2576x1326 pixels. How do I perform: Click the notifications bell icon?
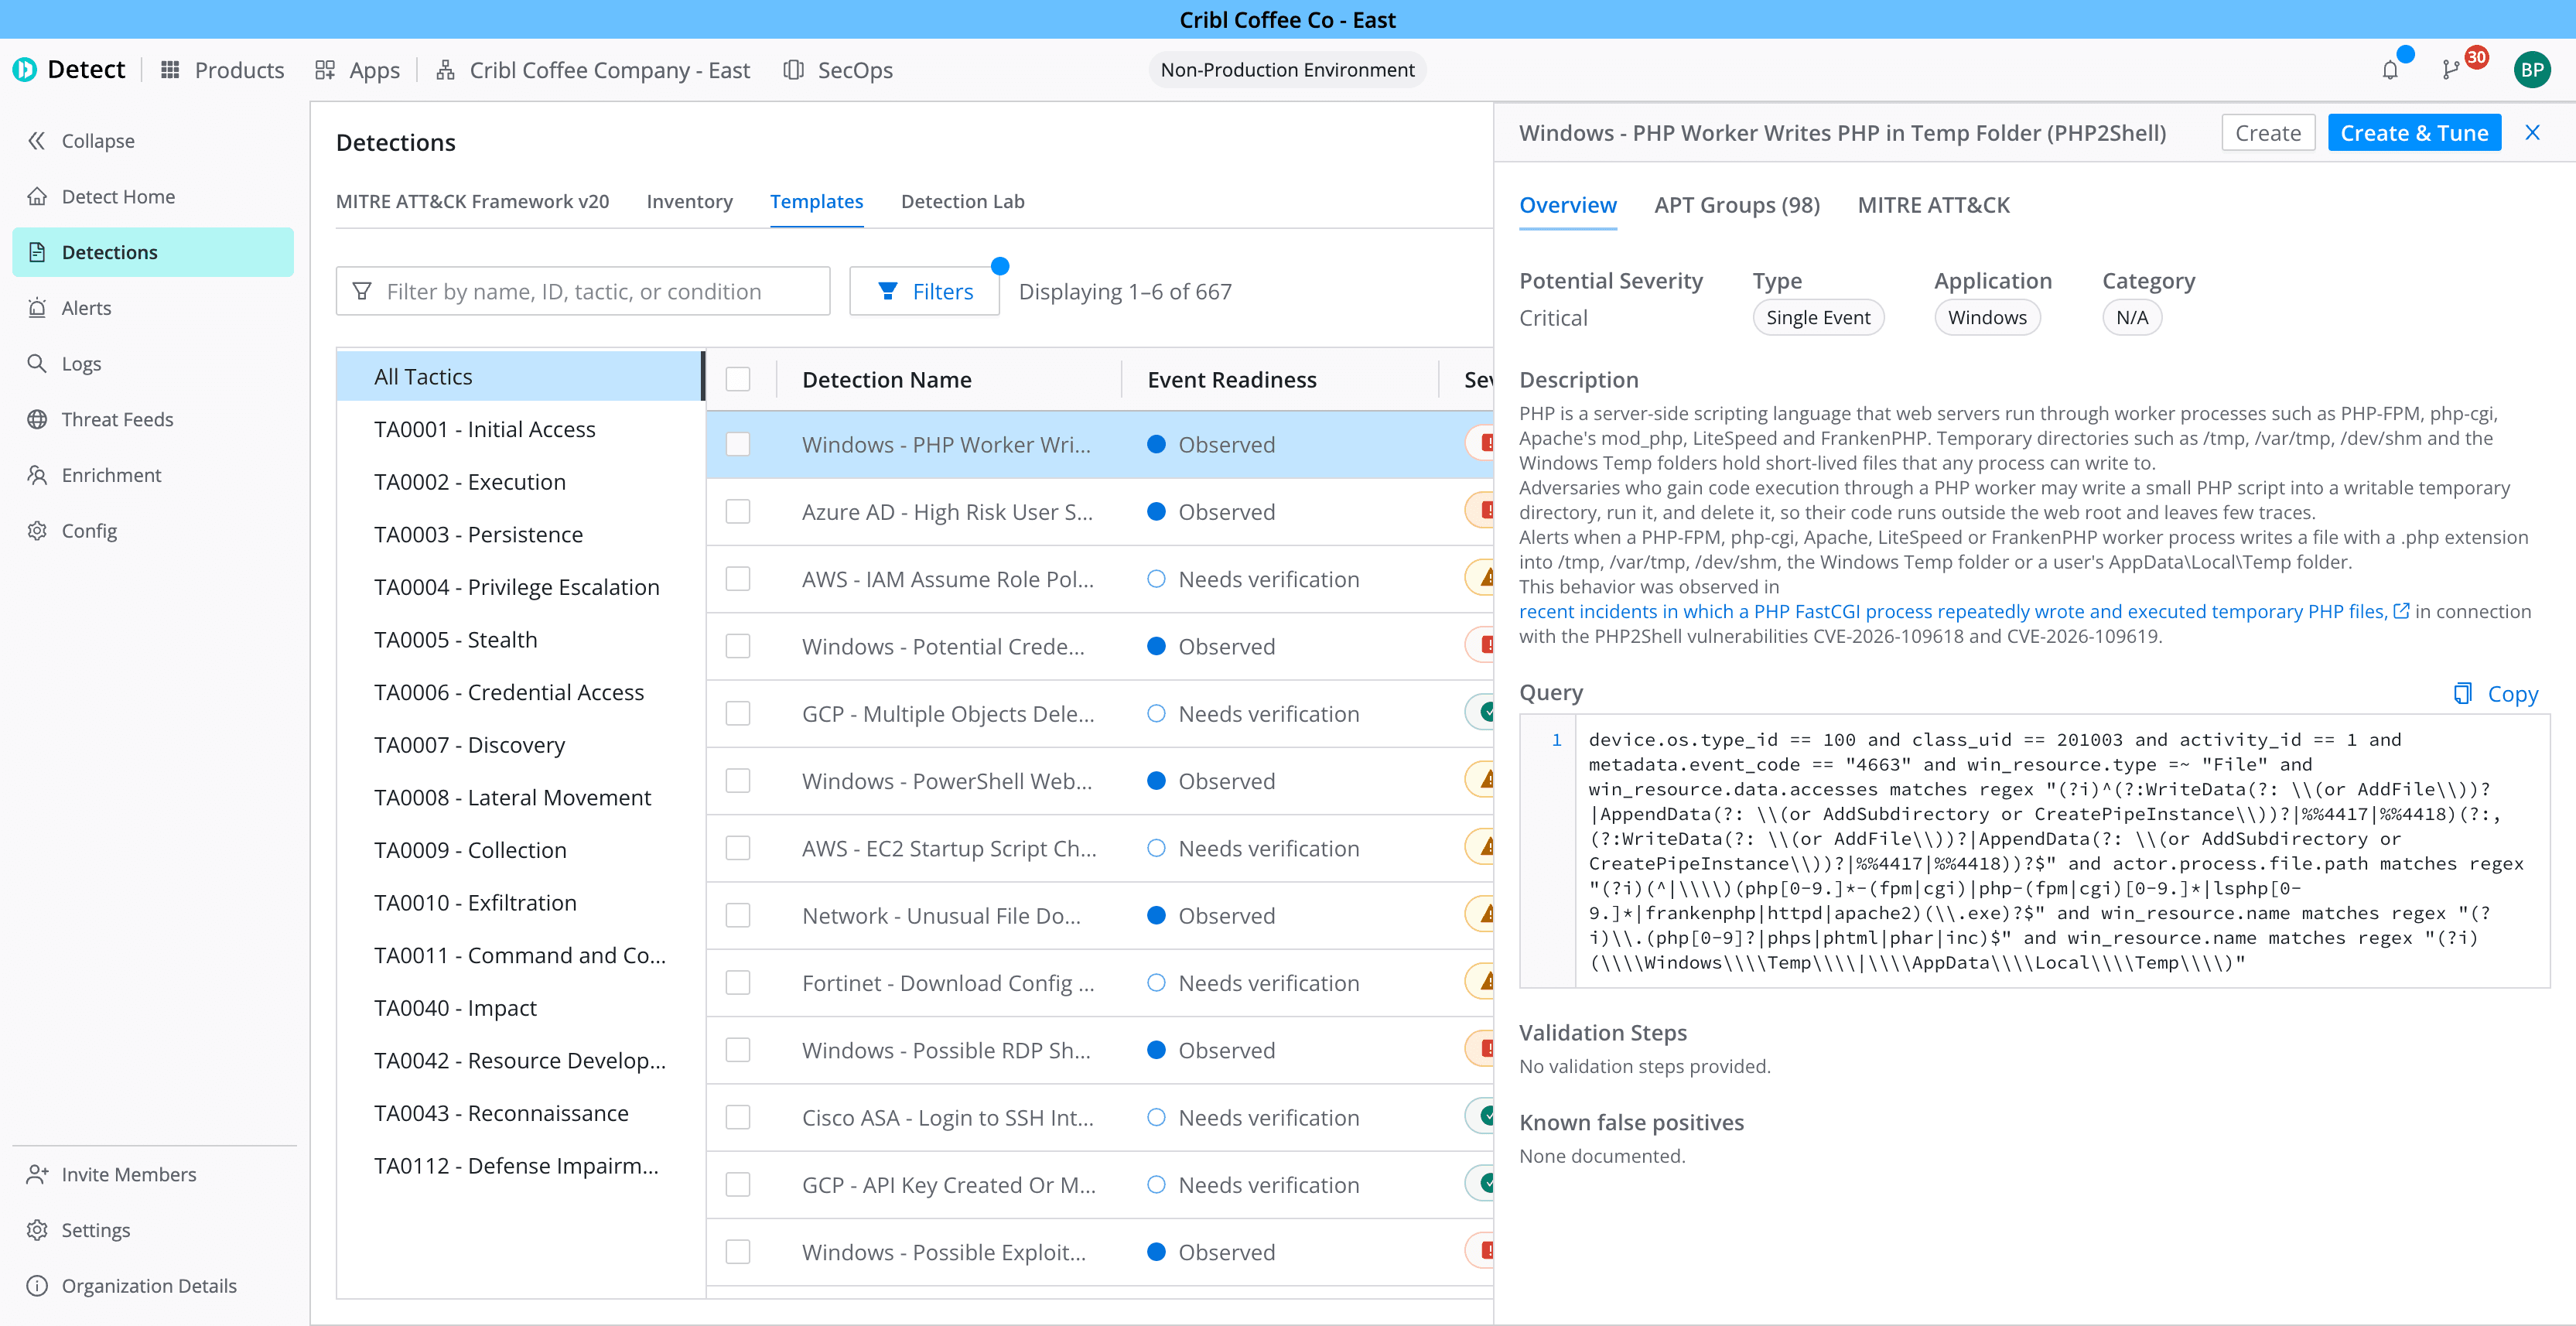click(x=2390, y=70)
